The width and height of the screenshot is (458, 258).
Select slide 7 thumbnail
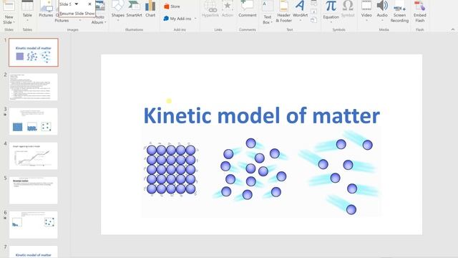(34, 252)
